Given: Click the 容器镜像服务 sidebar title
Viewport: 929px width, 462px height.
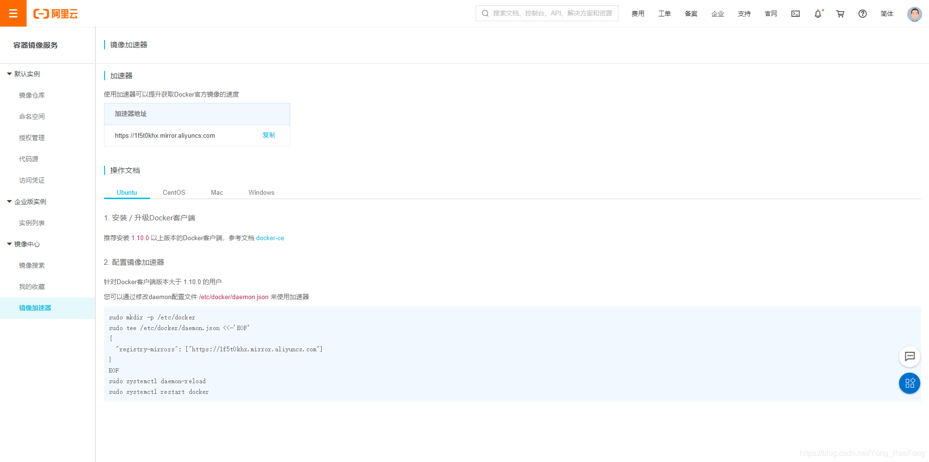Looking at the screenshot, I should pyautogui.click(x=35, y=45).
